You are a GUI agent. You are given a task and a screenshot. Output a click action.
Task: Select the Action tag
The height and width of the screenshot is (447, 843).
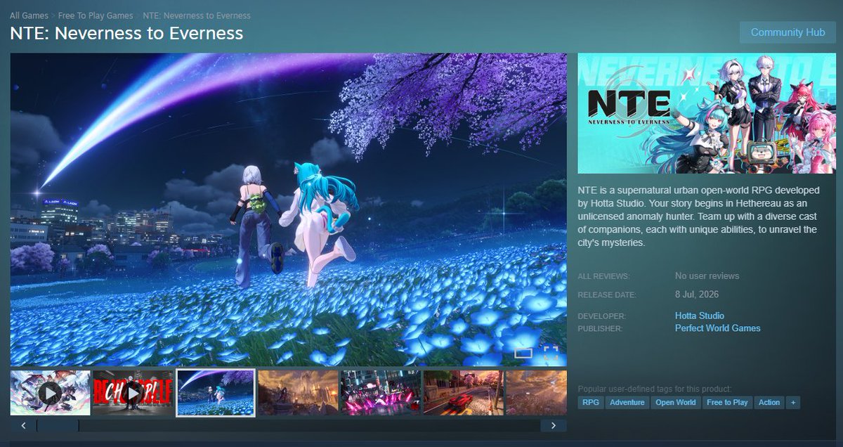(769, 403)
